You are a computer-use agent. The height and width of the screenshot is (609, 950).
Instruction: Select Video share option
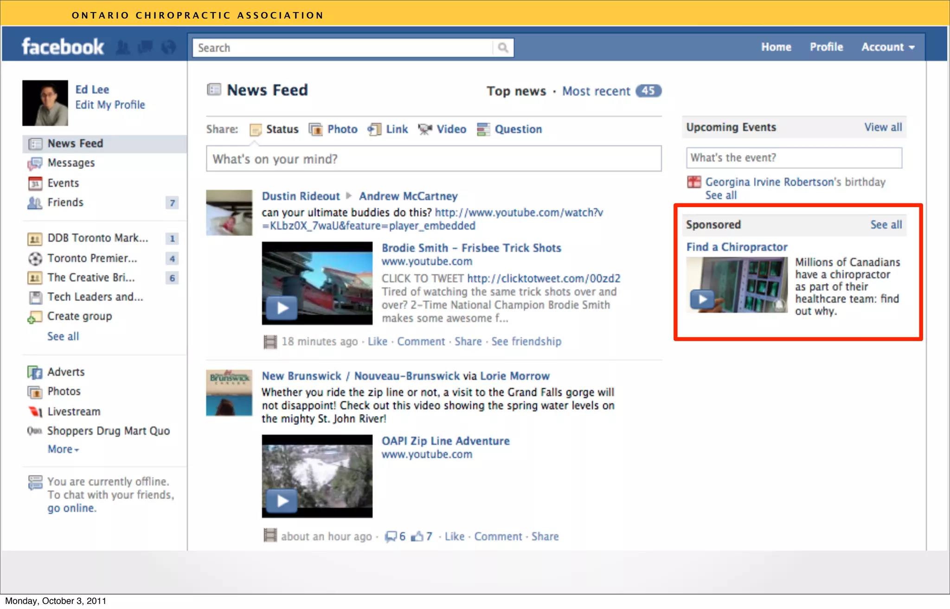coord(451,129)
